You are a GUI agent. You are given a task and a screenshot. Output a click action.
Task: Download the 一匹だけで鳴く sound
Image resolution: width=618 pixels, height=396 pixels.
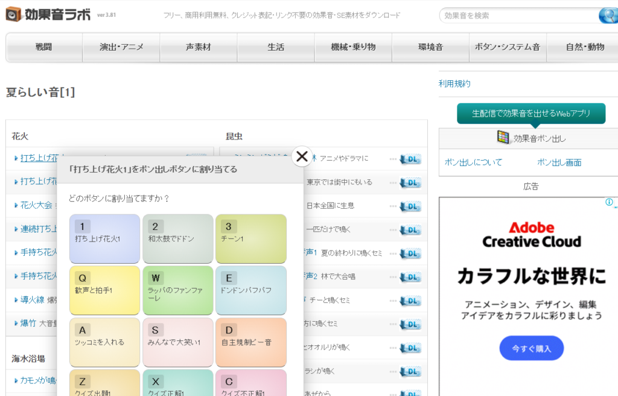pos(410,229)
